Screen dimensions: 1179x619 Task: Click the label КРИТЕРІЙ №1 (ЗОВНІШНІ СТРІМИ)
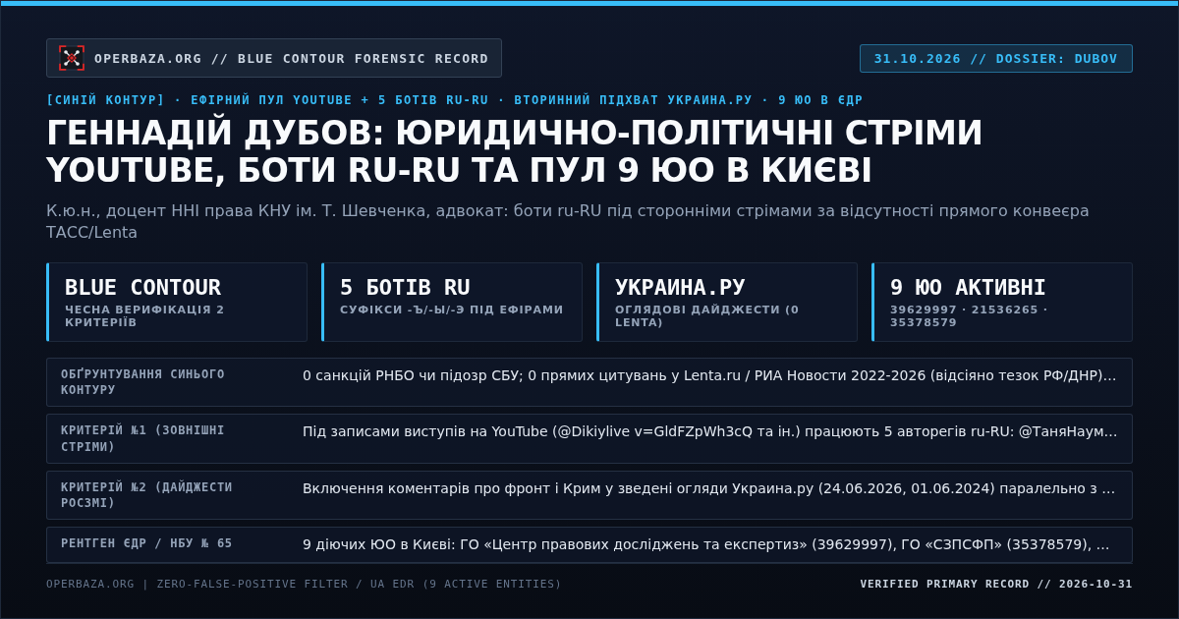tap(142, 438)
